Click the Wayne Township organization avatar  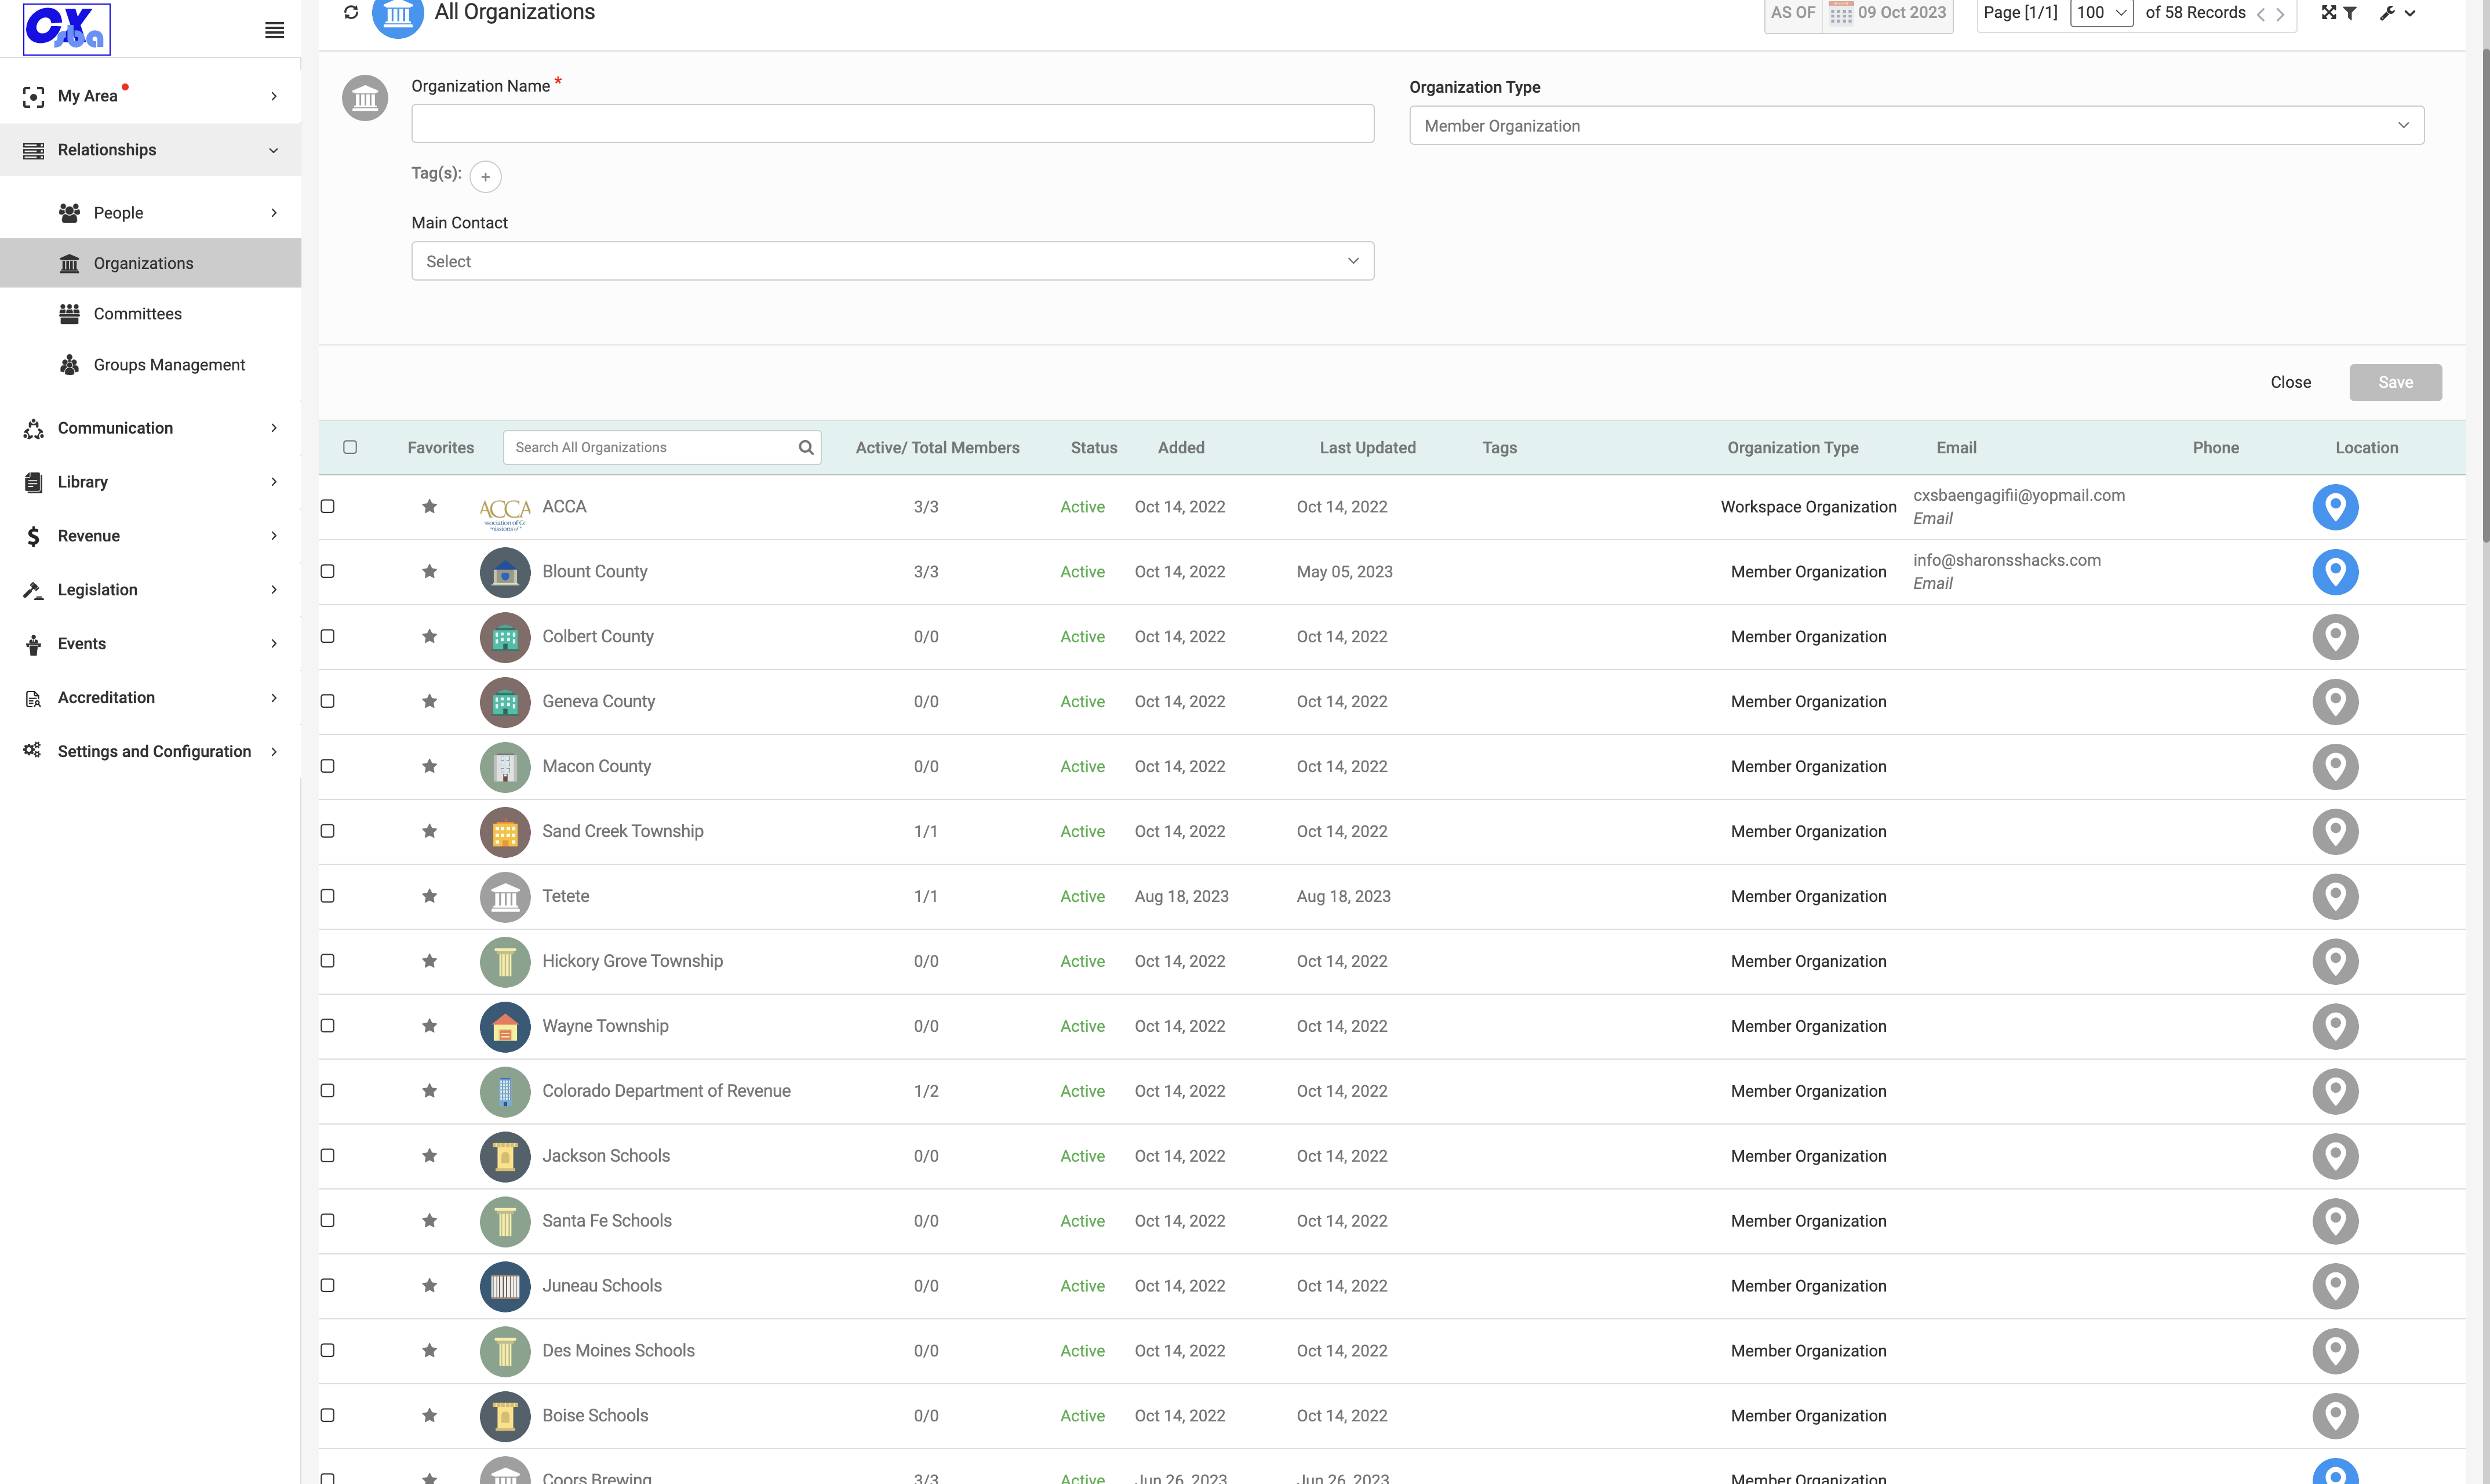coord(505,1026)
